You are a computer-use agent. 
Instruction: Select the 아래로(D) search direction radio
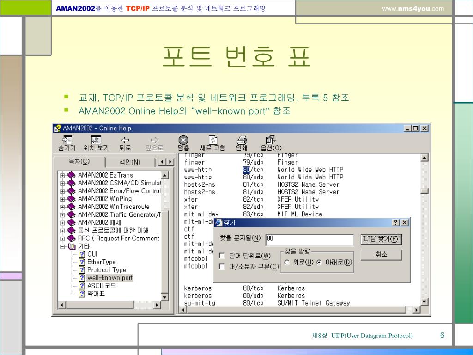pyautogui.click(x=319, y=263)
